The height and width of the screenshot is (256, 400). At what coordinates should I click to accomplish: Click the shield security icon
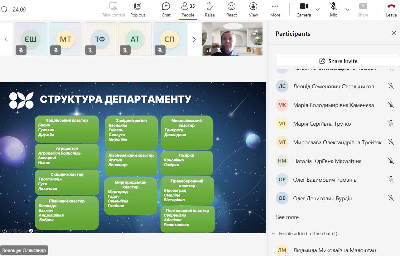4,9
